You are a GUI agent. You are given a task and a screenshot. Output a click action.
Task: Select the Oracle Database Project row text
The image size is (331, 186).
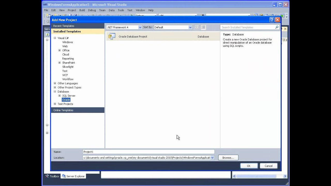[x=133, y=37]
